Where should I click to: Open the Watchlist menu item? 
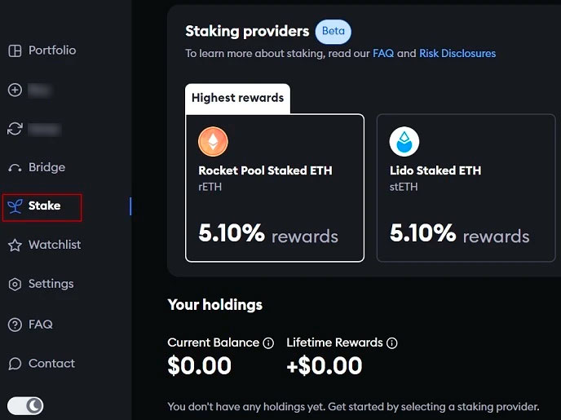pos(55,245)
